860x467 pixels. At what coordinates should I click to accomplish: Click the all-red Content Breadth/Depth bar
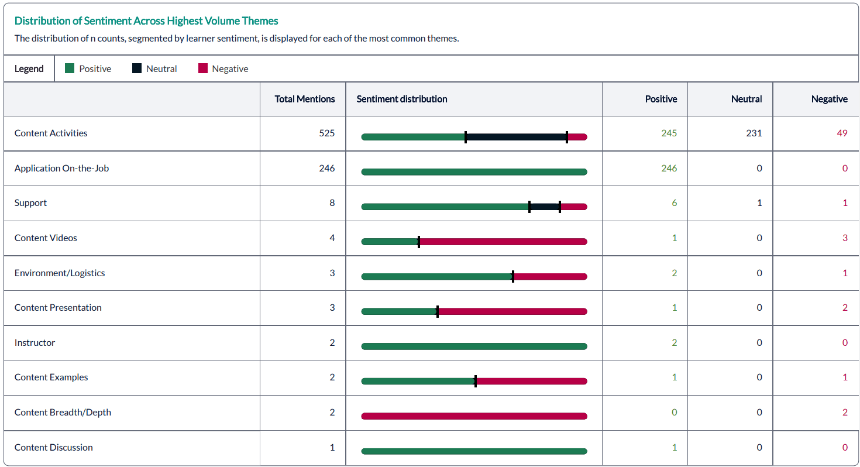(474, 415)
